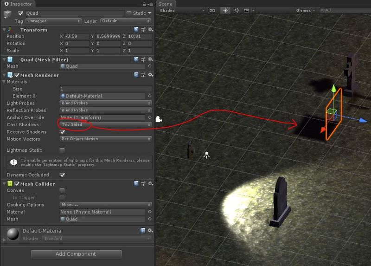This screenshot has height=266, width=371.
Task: Enable the Lightmap Static checkbox
Action: (62, 150)
